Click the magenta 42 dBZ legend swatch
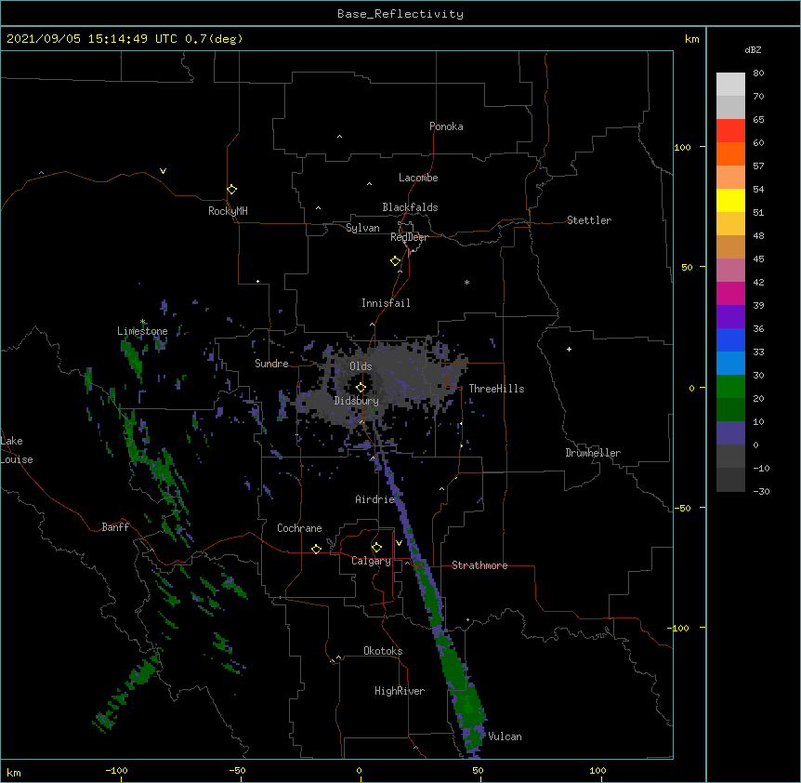 [730, 293]
